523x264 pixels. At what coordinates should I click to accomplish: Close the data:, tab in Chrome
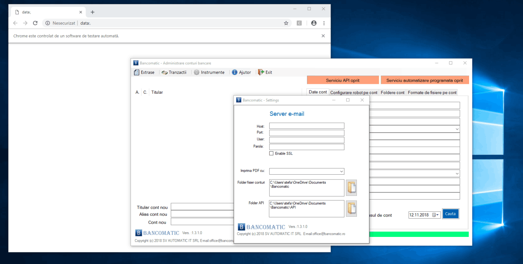click(81, 12)
